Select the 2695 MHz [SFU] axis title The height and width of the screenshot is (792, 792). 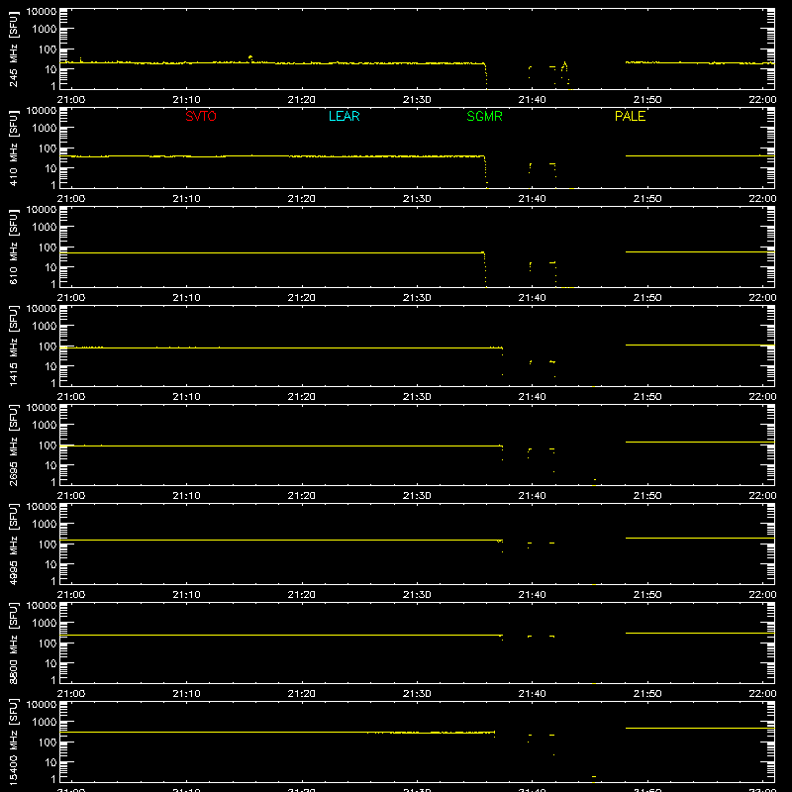click(x=14, y=445)
